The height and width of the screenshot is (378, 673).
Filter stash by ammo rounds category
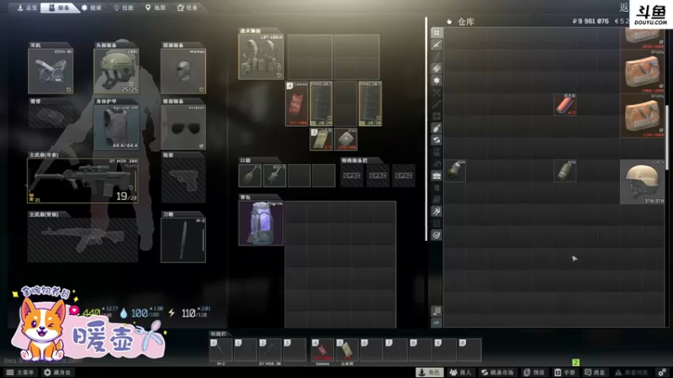point(437,68)
